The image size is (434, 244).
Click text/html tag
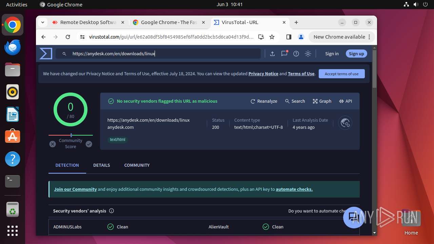tap(118, 140)
